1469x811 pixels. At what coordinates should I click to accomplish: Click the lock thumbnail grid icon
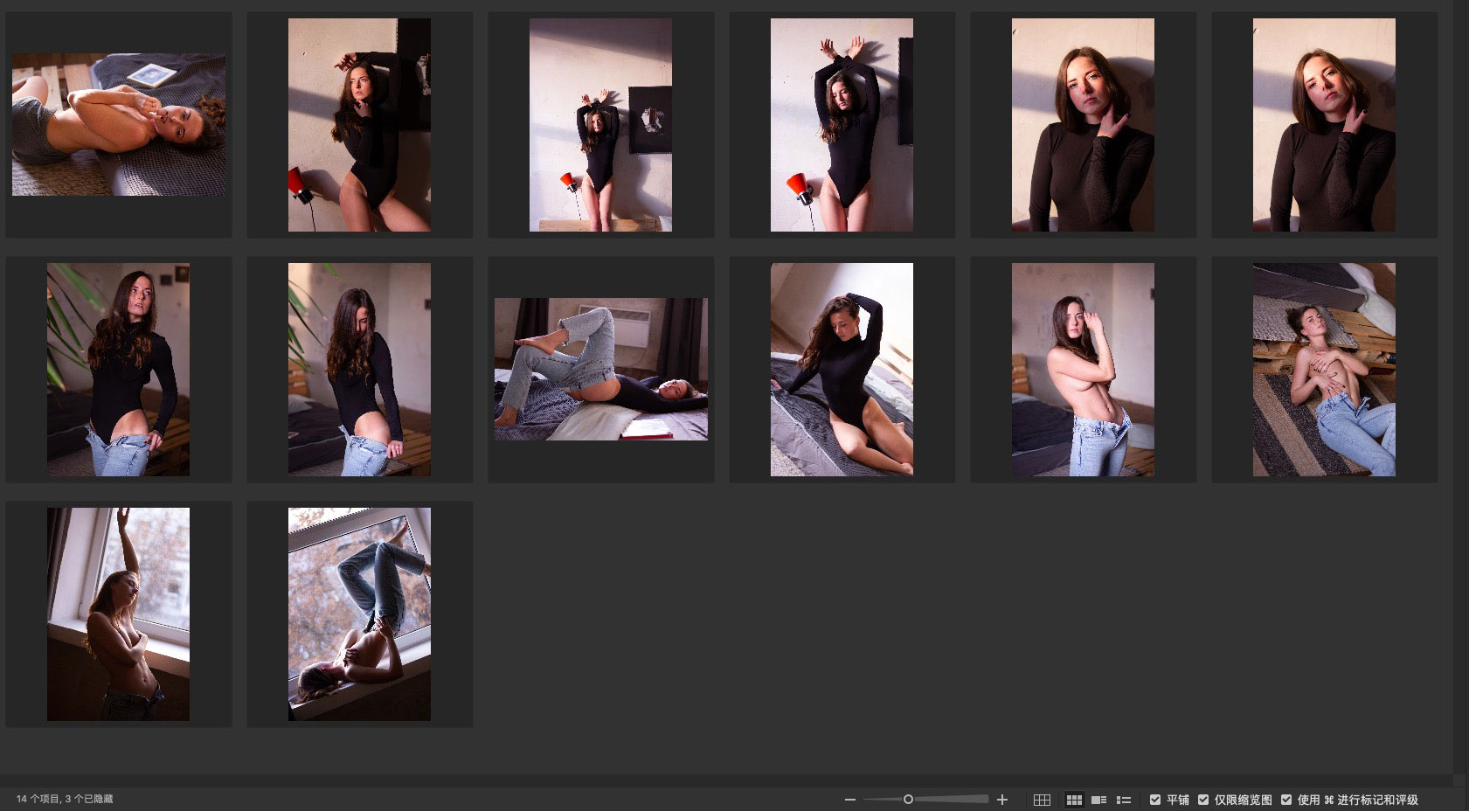pos(1042,800)
